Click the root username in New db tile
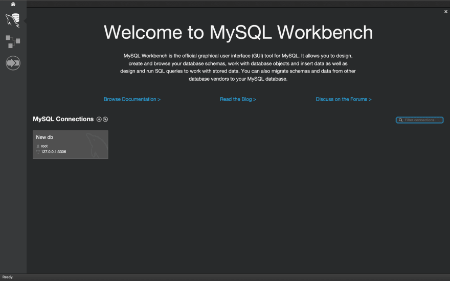 [x=44, y=146]
